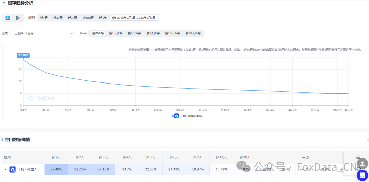Click the 31.72% table cell
Screen dimensions: 369x182
click(x=80, y=169)
